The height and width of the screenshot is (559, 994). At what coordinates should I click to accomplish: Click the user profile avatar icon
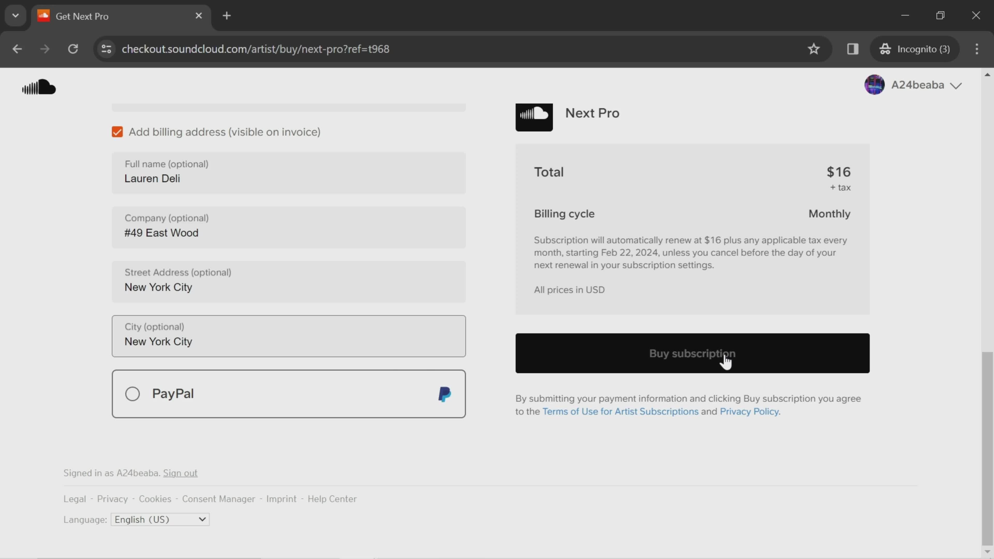tap(874, 85)
